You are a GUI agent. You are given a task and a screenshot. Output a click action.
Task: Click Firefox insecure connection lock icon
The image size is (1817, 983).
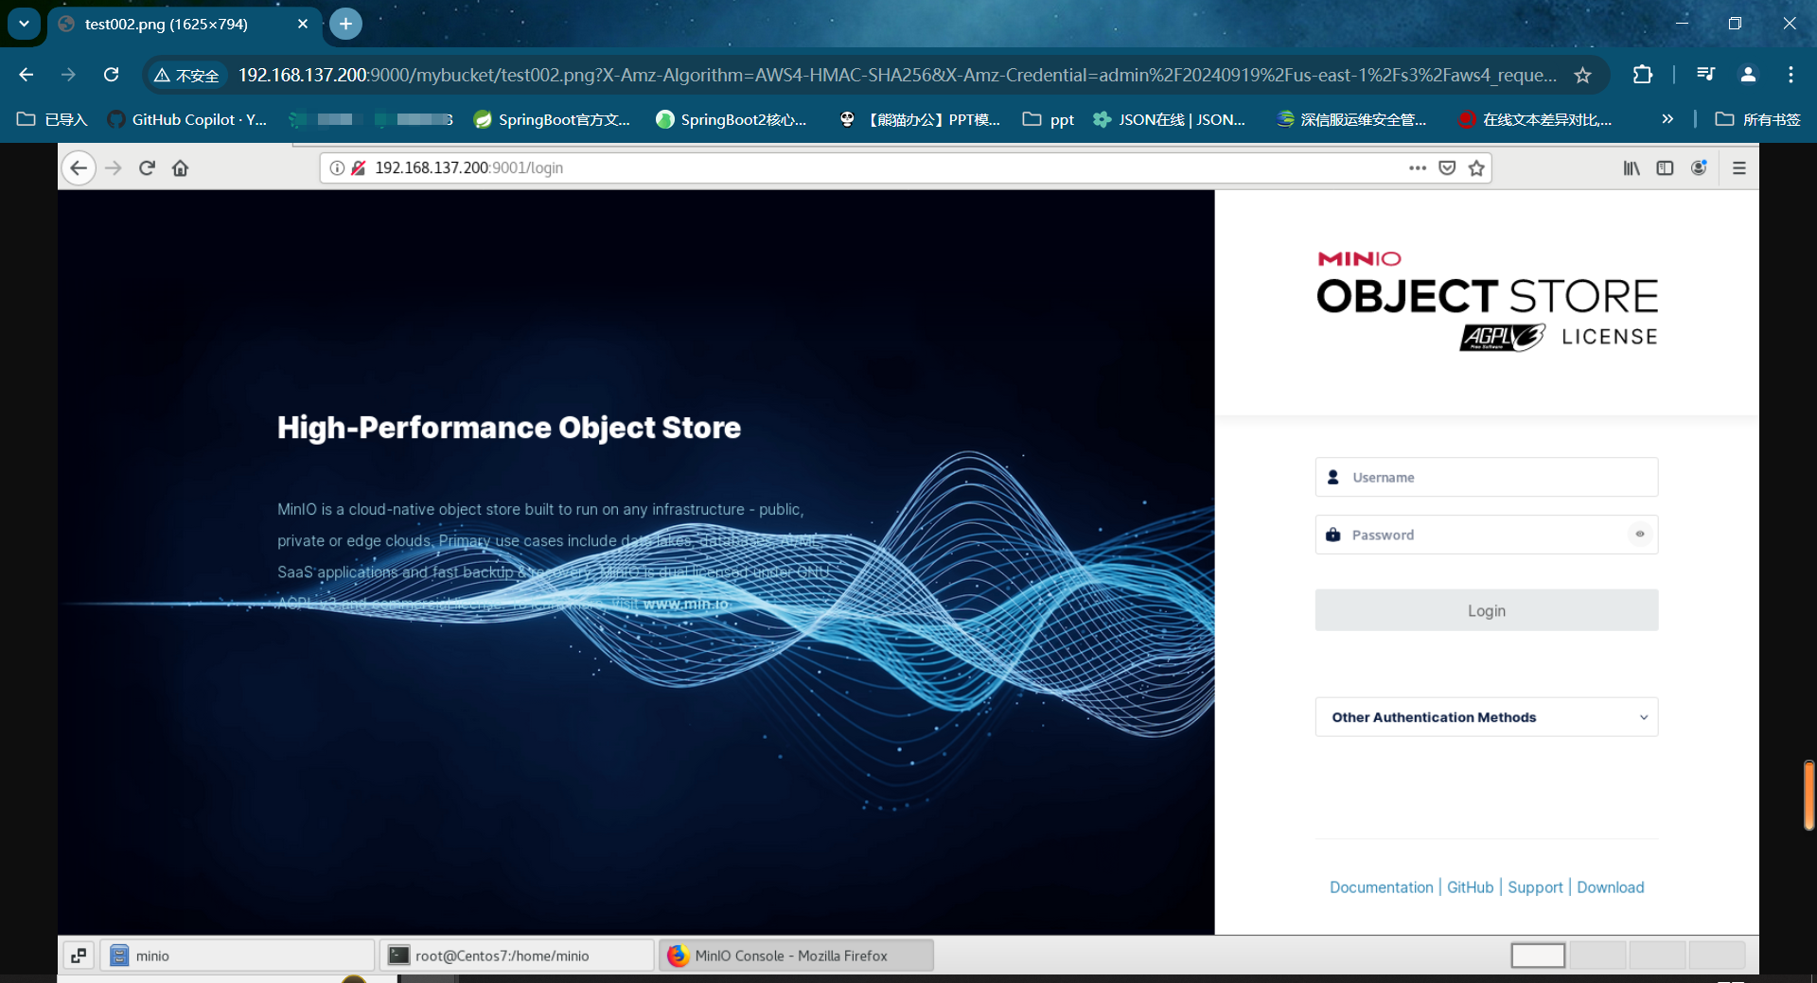(358, 168)
